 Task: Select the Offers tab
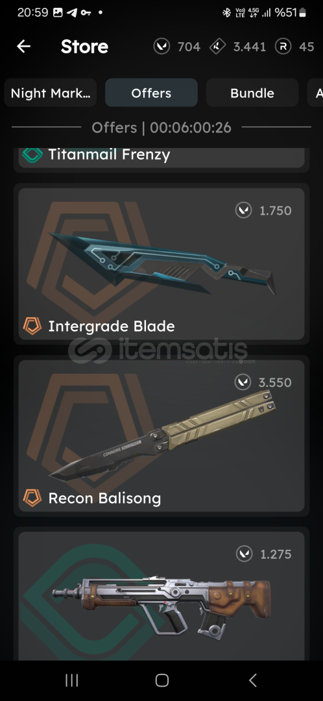[152, 93]
